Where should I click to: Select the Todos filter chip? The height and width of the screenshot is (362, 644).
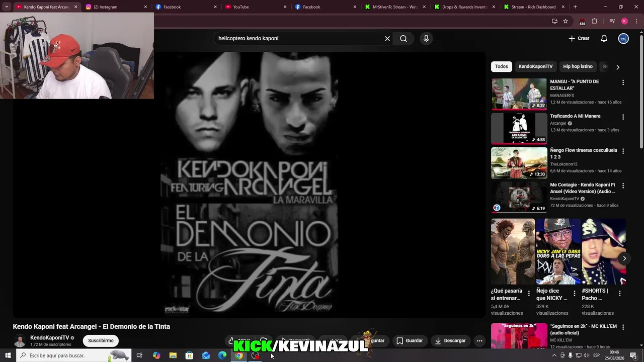pyautogui.click(x=502, y=66)
